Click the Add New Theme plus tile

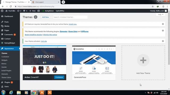point(143,63)
